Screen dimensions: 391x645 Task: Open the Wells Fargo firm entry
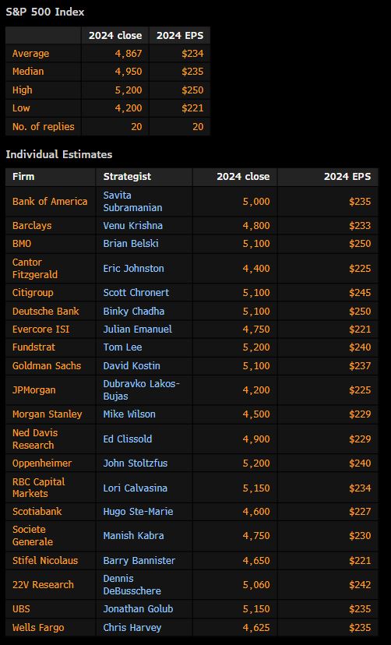[38, 628]
